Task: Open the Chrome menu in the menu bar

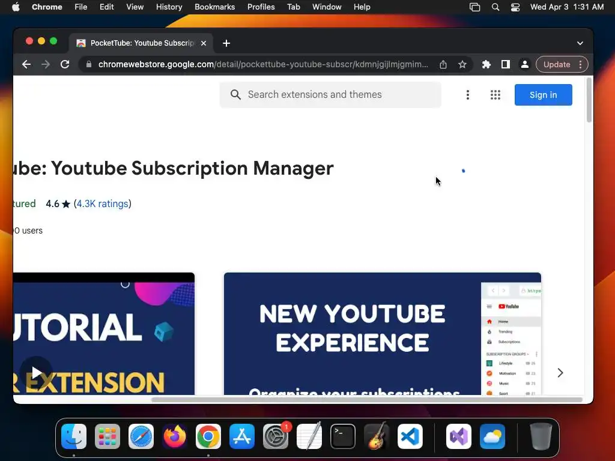Action: coord(47,7)
